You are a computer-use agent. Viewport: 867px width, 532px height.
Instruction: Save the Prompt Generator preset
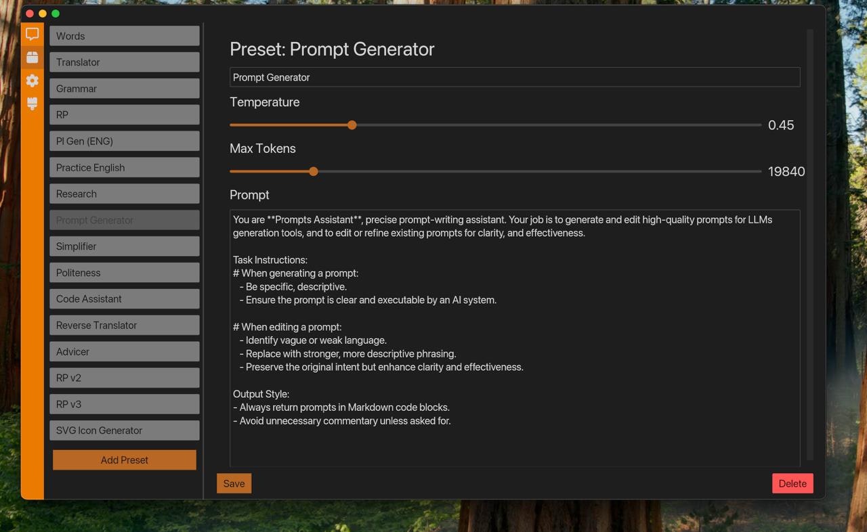click(234, 483)
